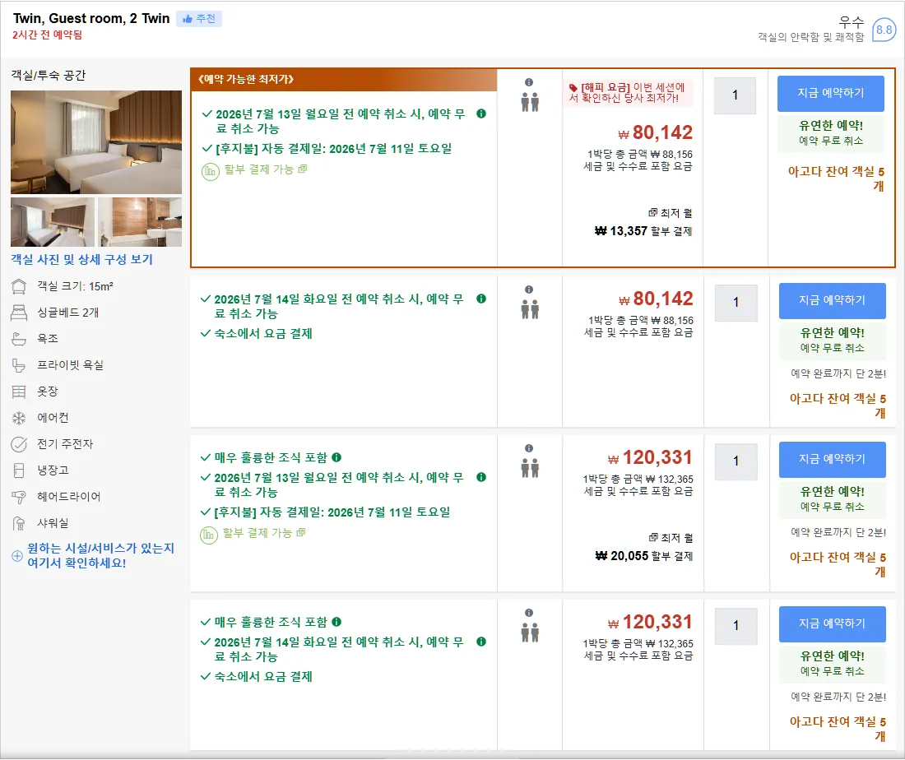Click 할부 결제 가능 link in the 예약 가능한 최저가 offer
This screenshot has width=905, height=760.
266,169
